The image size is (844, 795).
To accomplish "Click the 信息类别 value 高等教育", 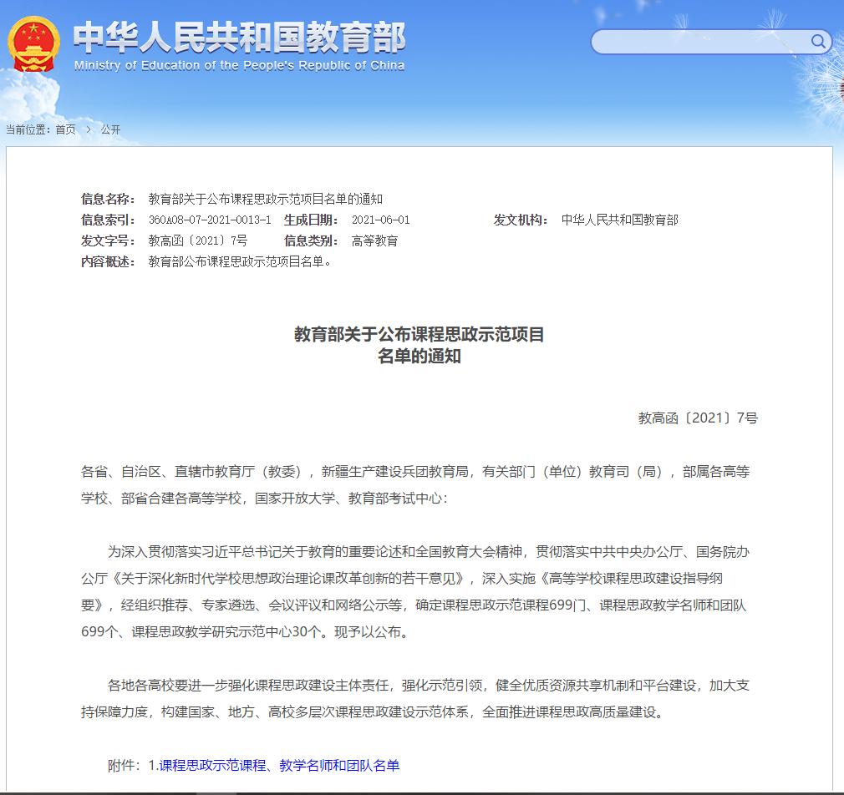I will click(374, 241).
